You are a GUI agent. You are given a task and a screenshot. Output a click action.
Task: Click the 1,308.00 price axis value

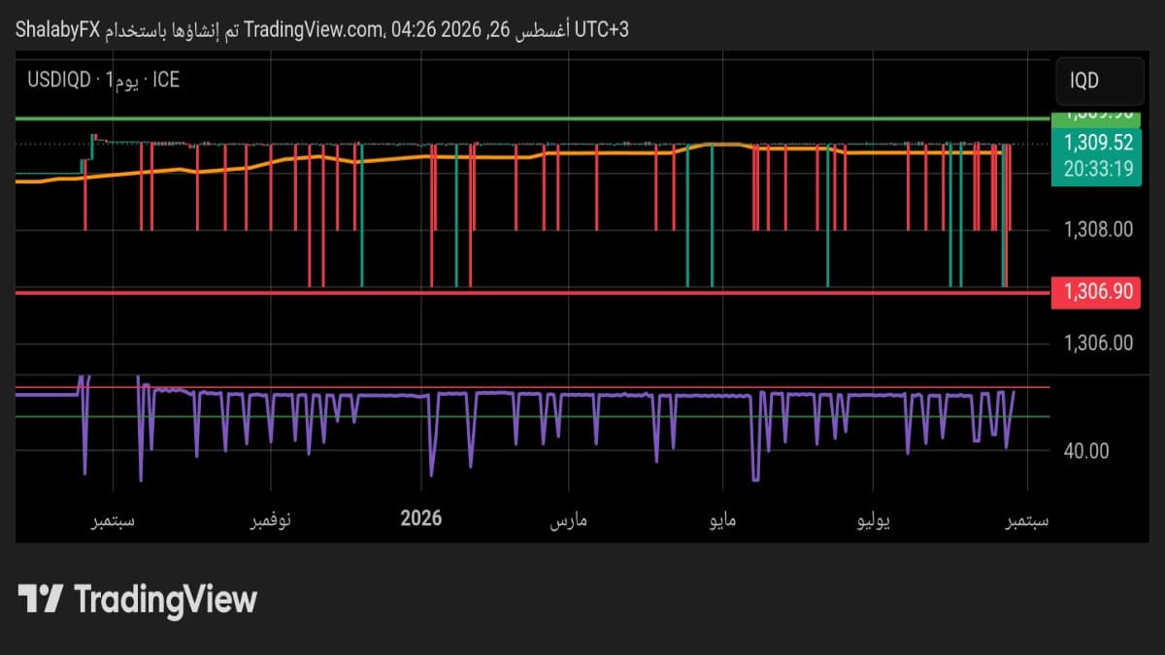pos(1099,230)
